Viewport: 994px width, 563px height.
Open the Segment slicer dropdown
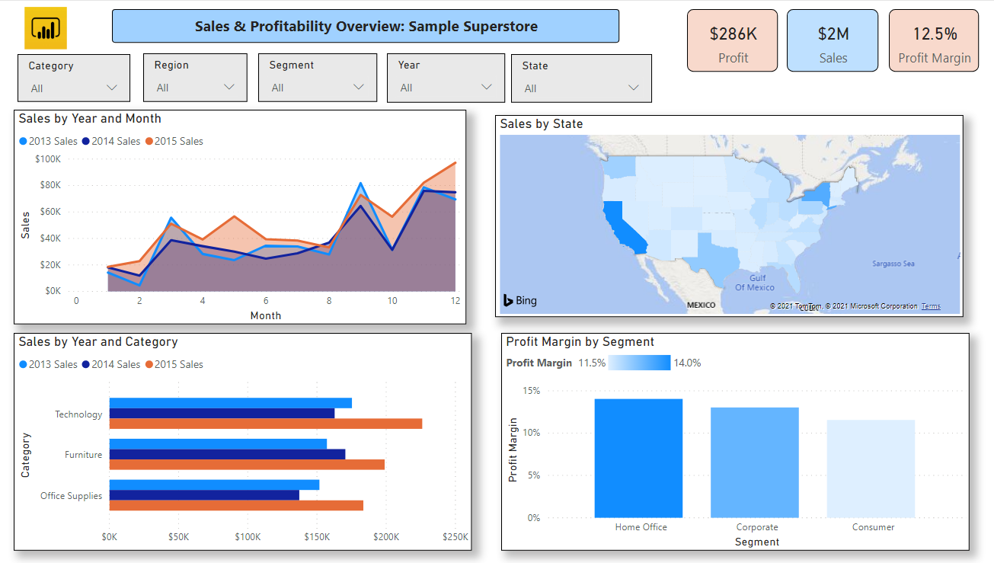pos(359,87)
